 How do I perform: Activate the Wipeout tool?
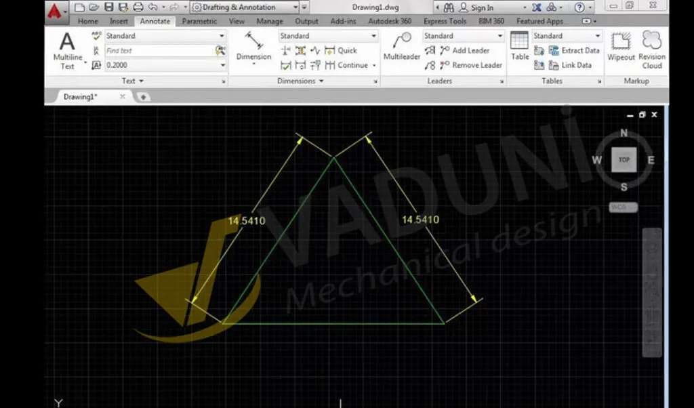tap(621, 47)
